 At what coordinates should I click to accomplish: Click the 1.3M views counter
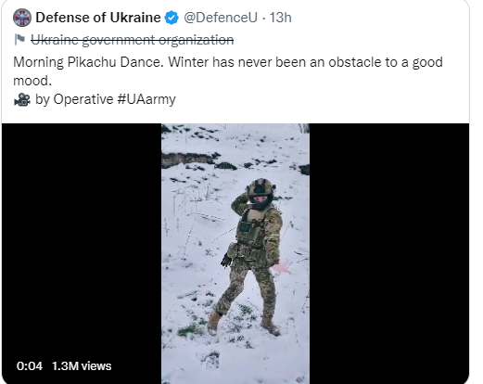tap(82, 366)
